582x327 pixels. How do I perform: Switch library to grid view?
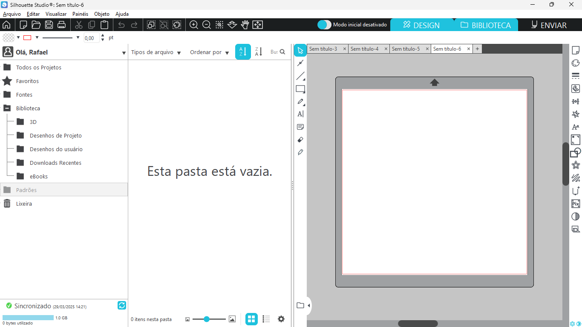tap(251, 319)
